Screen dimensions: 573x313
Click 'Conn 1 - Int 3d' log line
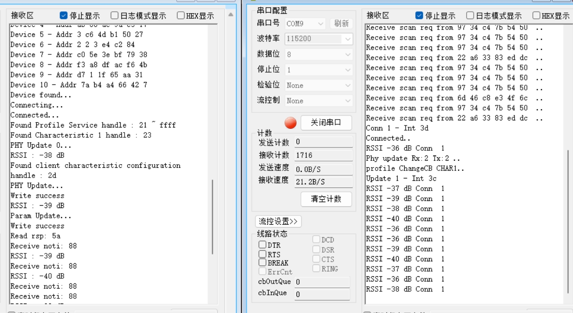397,128
